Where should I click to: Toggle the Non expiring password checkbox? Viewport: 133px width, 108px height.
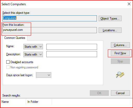coord(8,67)
